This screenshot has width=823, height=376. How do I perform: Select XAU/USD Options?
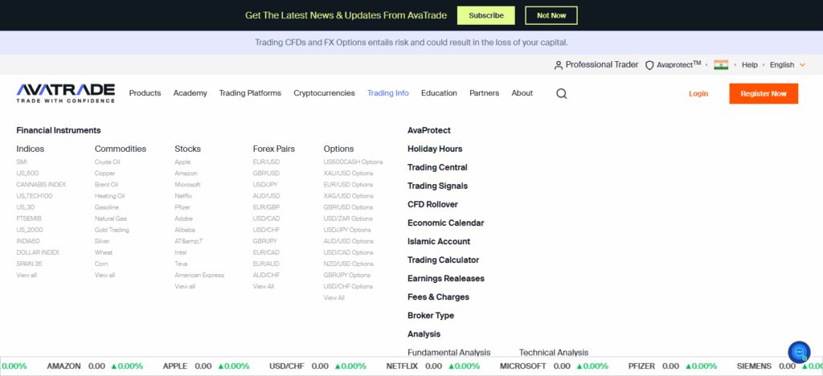point(348,173)
